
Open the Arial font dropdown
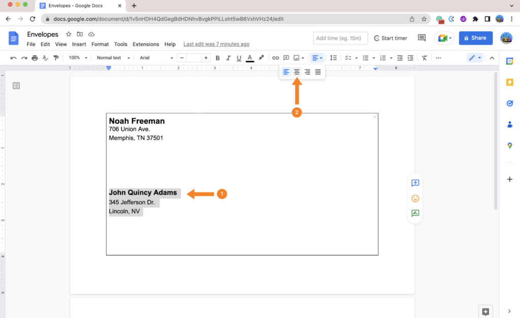click(156, 58)
